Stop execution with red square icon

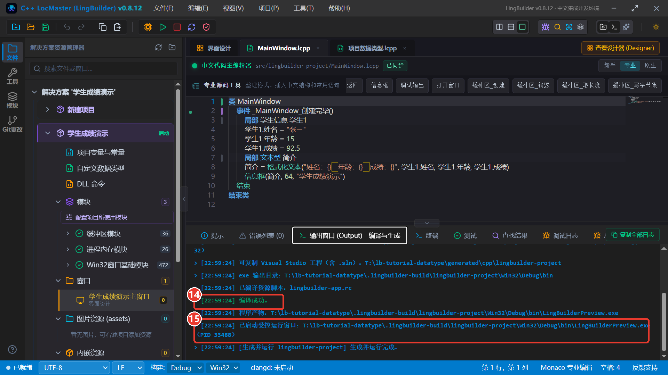(177, 27)
